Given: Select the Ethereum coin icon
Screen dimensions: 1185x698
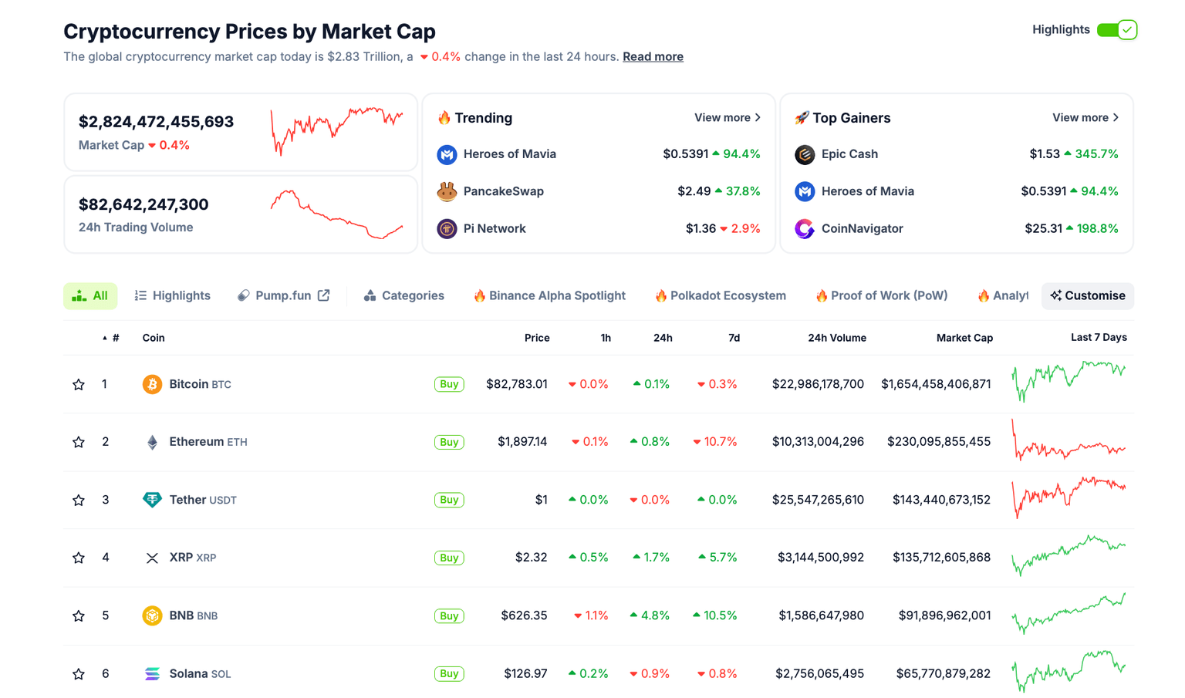Looking at the screenshot, I should click(x=151, y=441).
